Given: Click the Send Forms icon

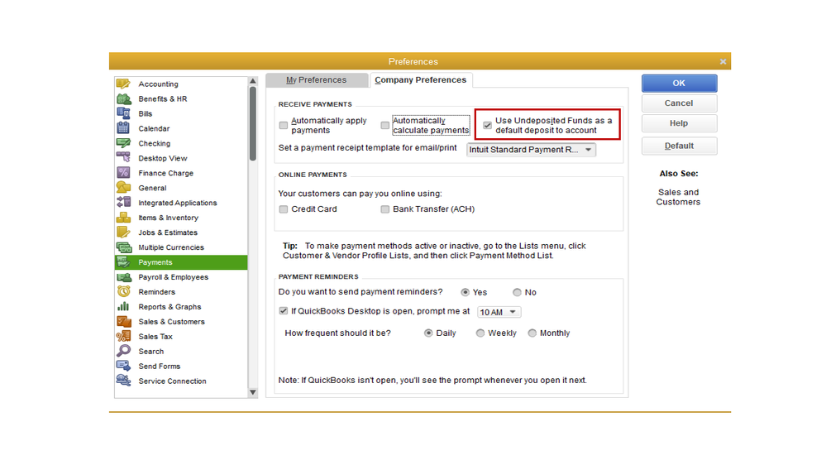Looking at the screenshot, I should [123, 366].
